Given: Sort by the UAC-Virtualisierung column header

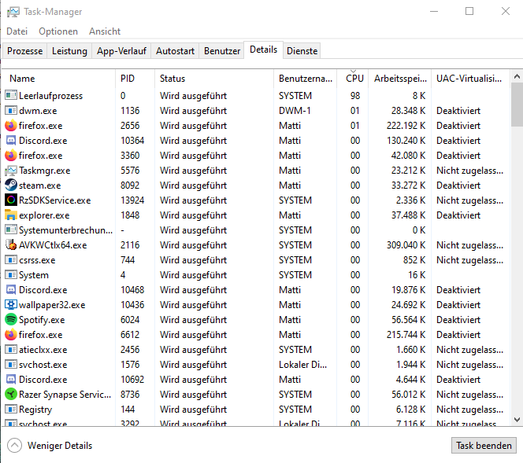Looking at the screenshot, I should [x=470, y=79].
